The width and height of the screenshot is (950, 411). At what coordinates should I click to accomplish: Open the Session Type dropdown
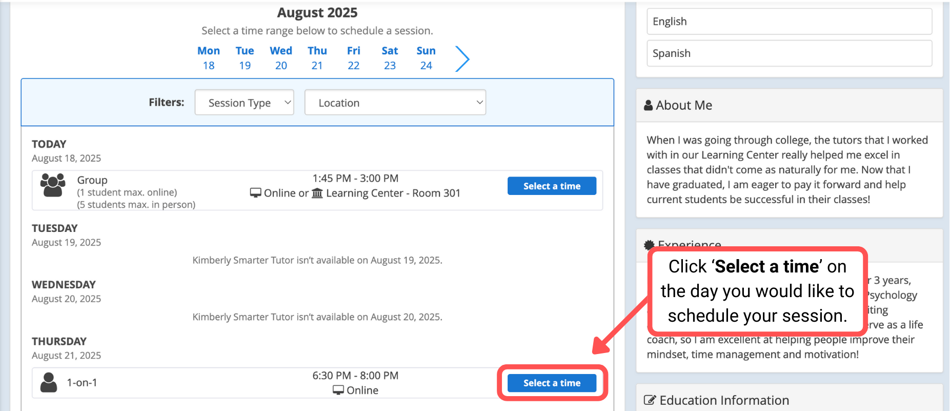[x=244, y=102]
